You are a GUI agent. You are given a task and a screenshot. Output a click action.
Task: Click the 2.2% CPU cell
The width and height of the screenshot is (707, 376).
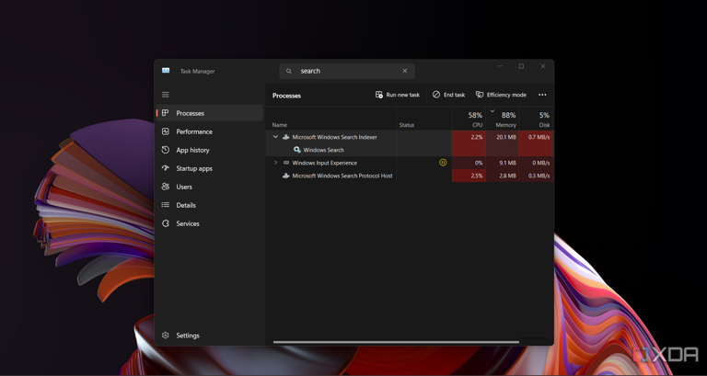(469, 137)
